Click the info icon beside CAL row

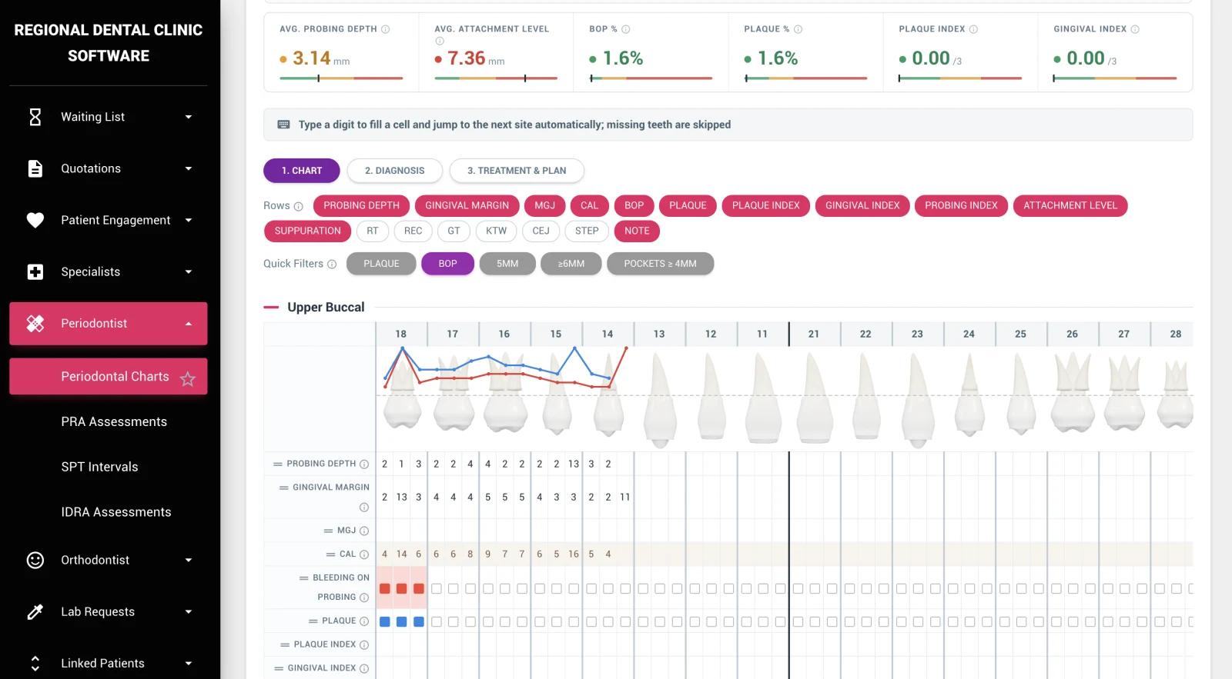point(364,554)
